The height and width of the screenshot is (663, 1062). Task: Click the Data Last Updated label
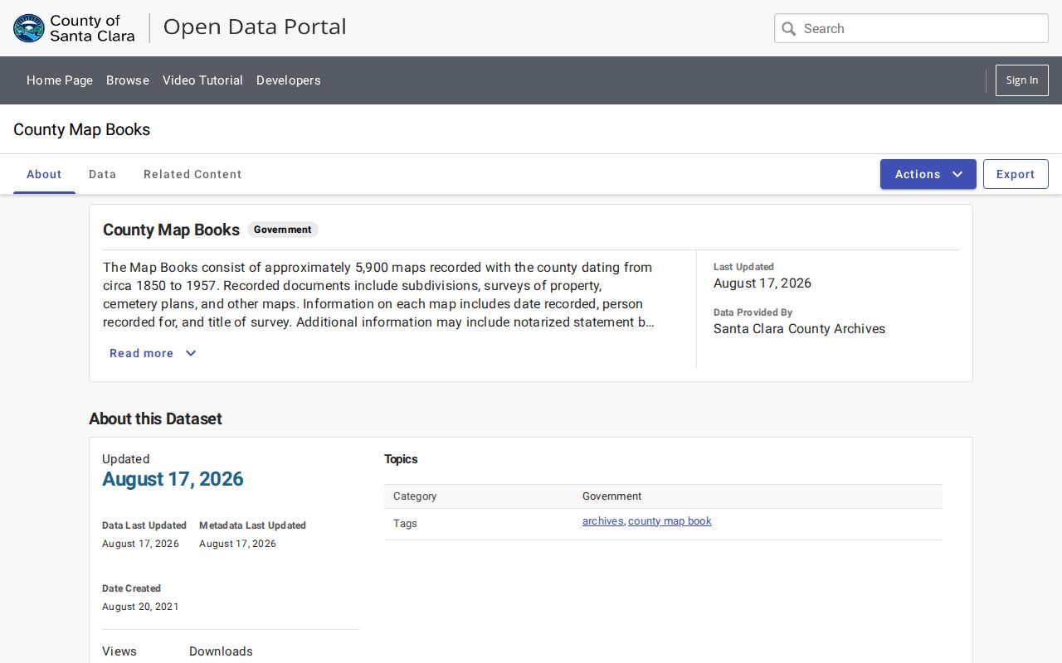click(144, 525)
